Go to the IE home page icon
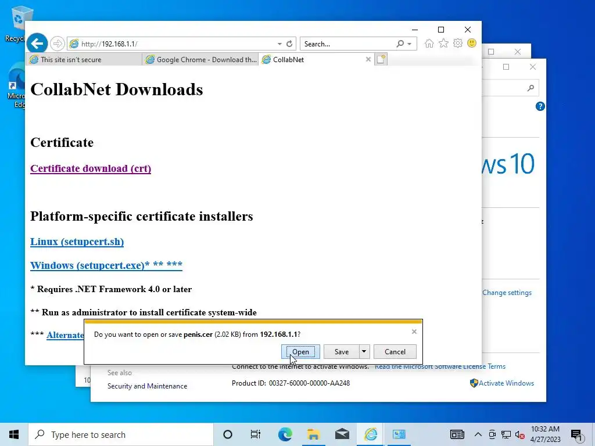595x446 pixels. (x=429, y=43)
